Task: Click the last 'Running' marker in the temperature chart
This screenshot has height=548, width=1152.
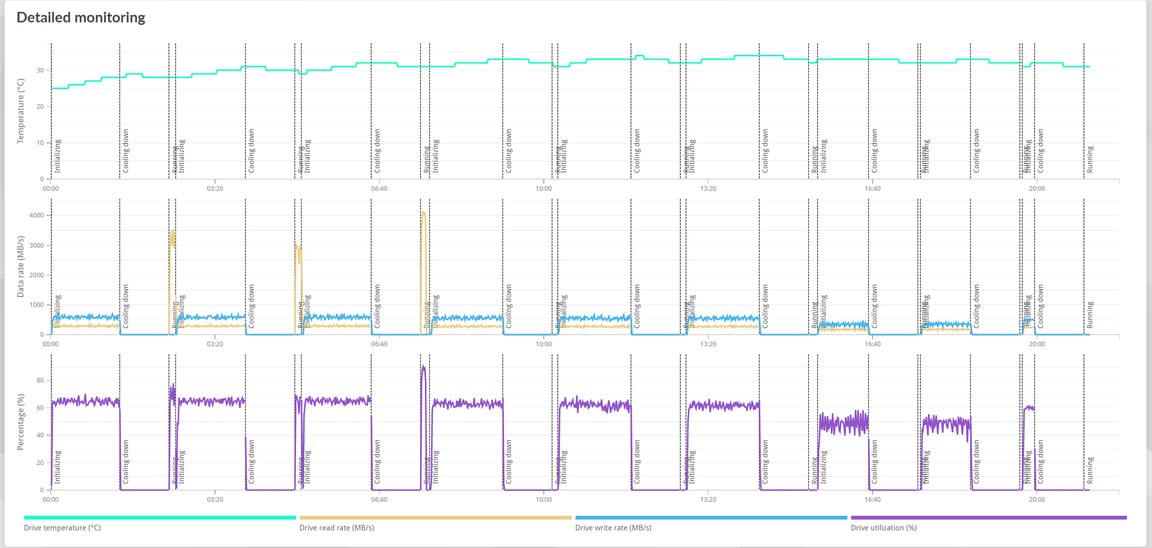Action: click(1090, 160)
